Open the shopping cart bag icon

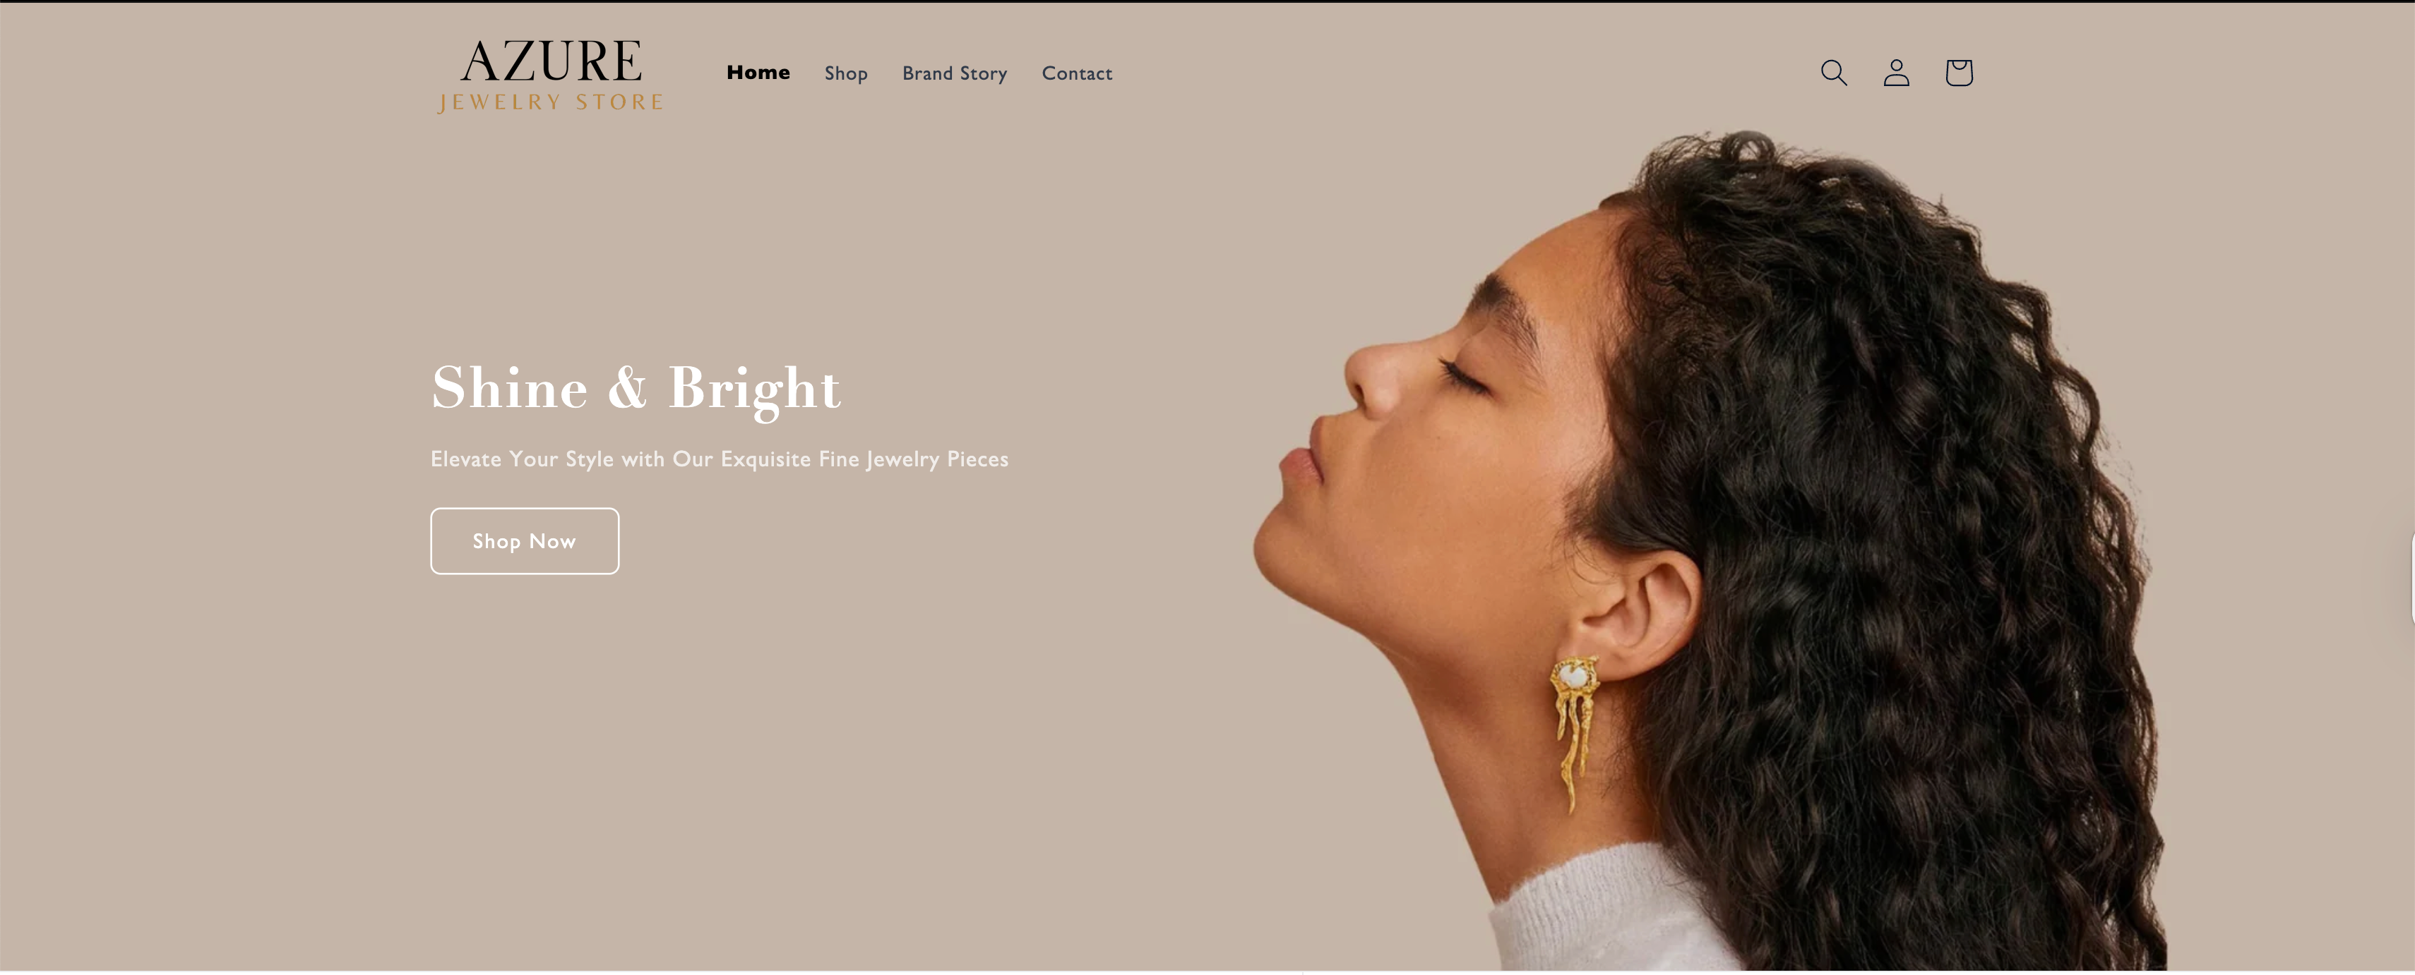point(1958,73)
